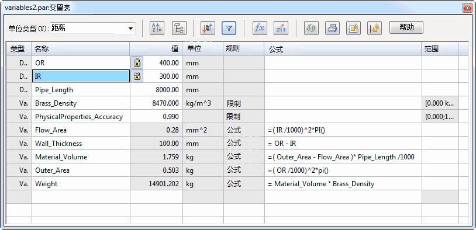Click the sort order arrows icon

click(x=208, y=28)
